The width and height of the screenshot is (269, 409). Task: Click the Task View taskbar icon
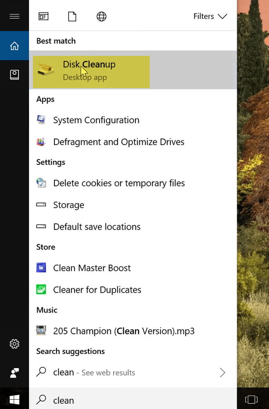251,400
